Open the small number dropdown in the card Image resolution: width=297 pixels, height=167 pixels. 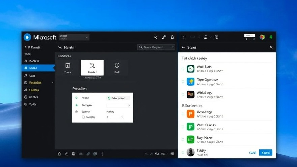115,117
